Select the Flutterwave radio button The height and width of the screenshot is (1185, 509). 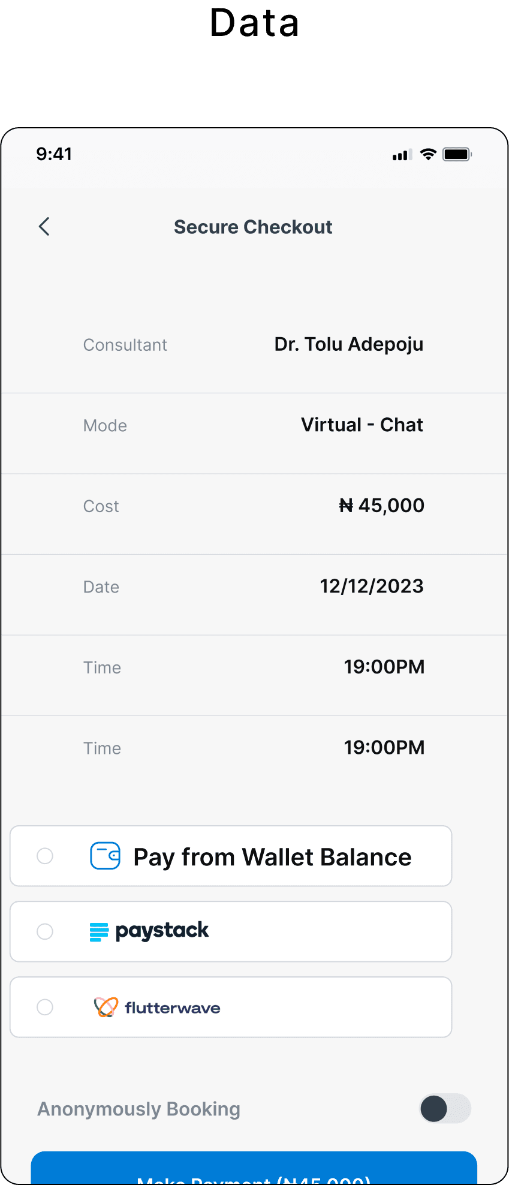(x=45, y=1007)
